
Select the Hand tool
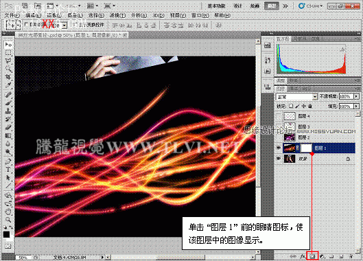[8, 212]
